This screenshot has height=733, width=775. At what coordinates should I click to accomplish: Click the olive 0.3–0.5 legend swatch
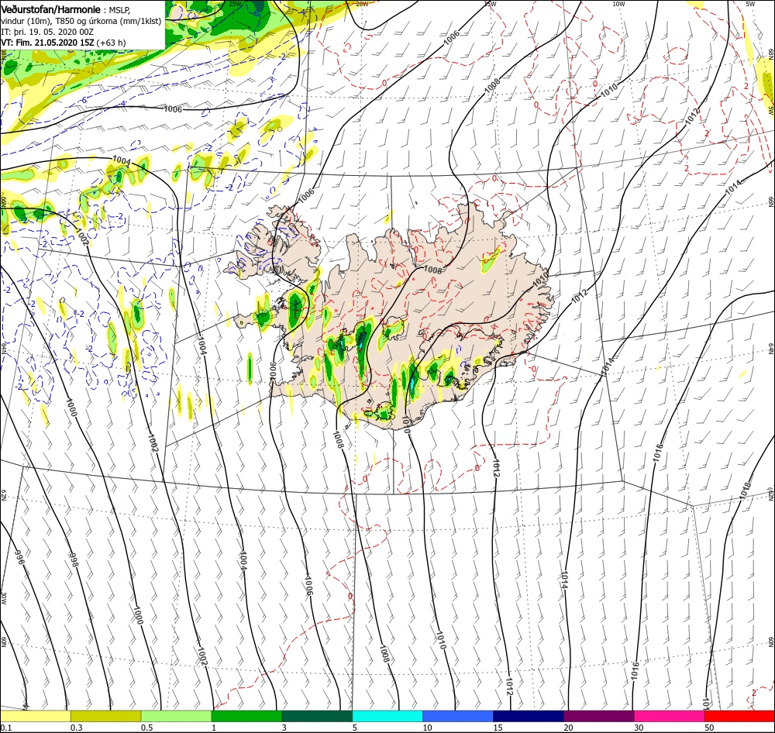pos(105,716)
